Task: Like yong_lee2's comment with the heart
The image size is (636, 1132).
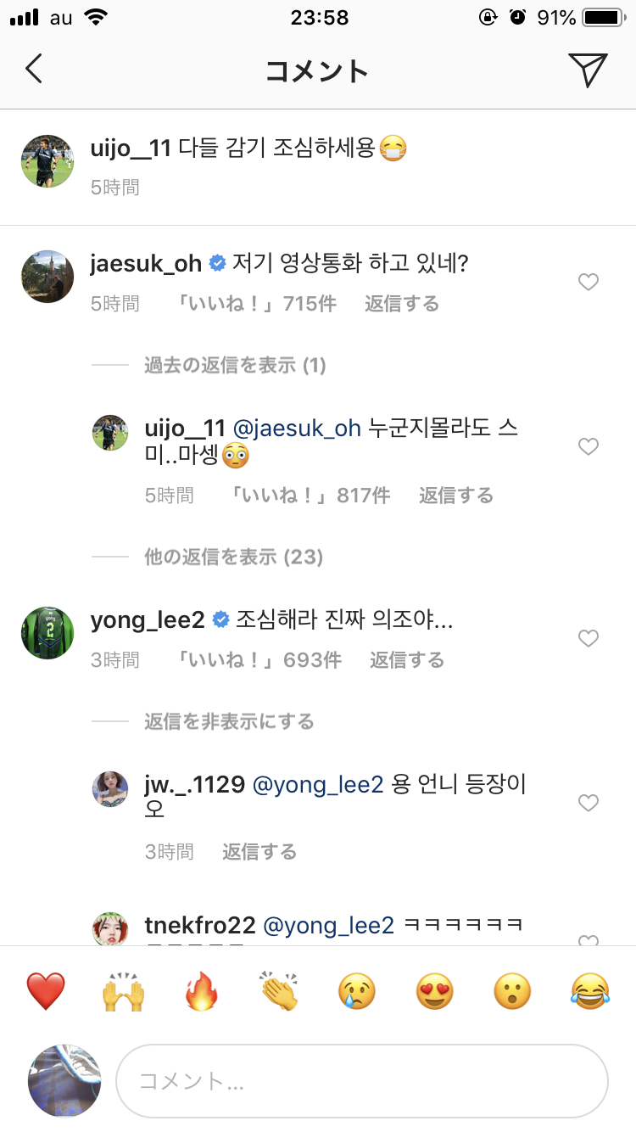Action: [x=588, y=638]
